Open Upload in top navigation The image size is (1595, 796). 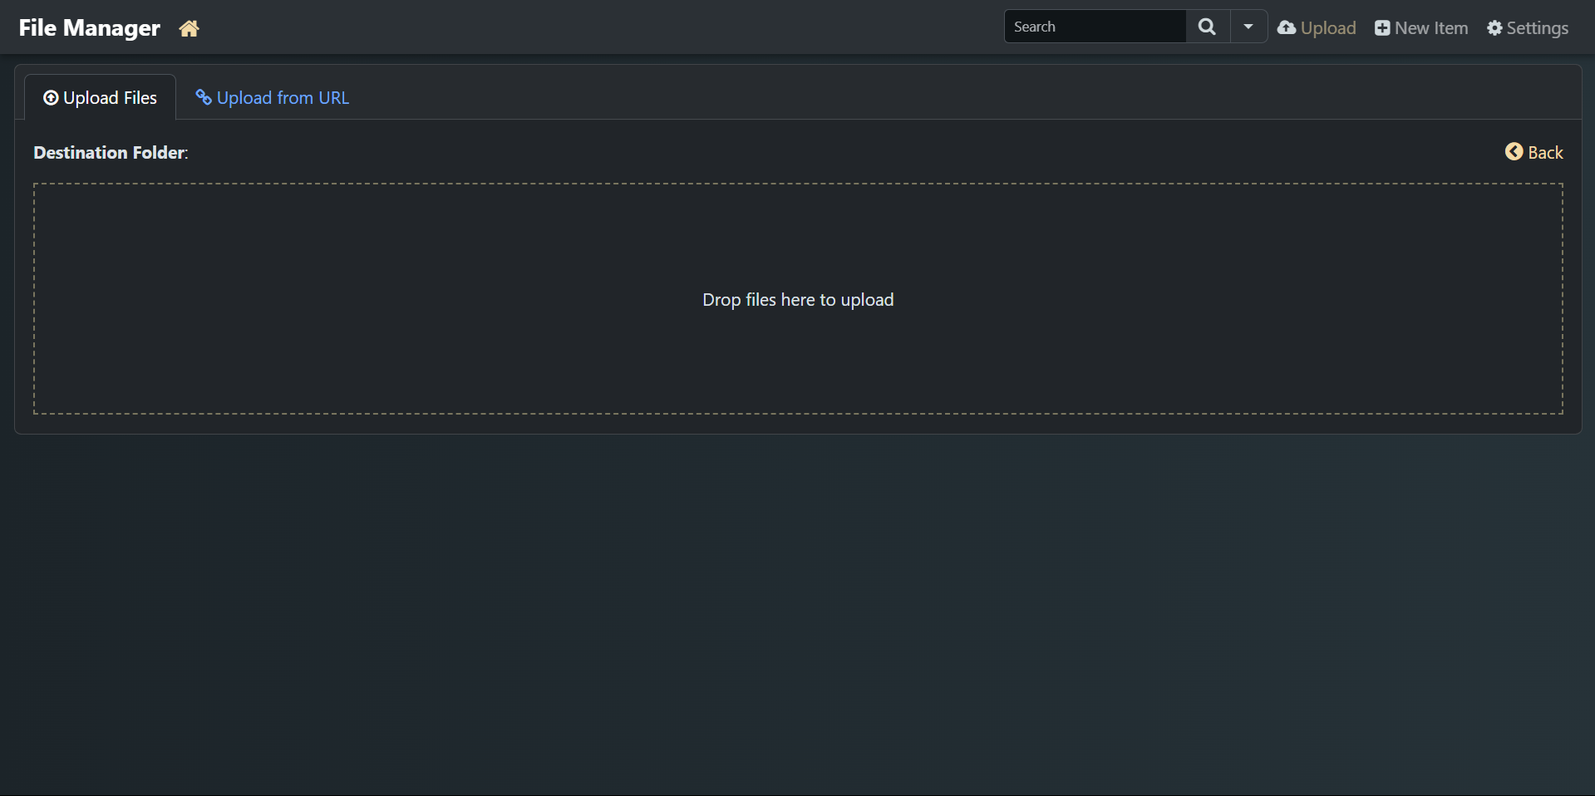coord(1317,28)
